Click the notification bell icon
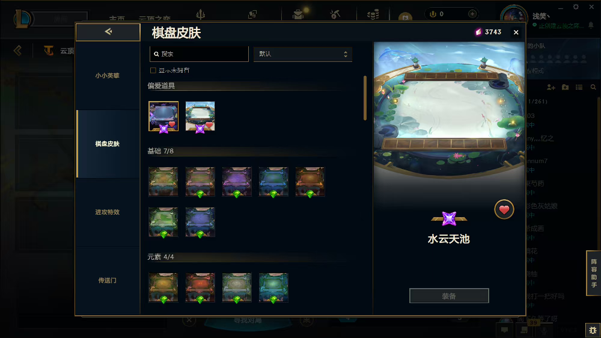 click(x=591, y=25)
